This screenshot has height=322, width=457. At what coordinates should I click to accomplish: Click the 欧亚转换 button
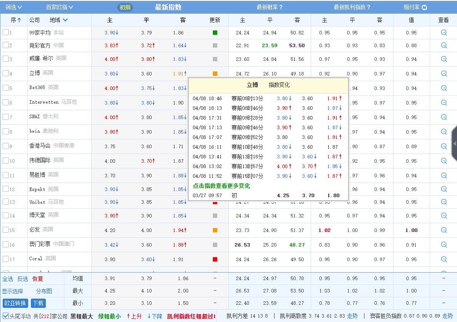[x=15, y=303]
